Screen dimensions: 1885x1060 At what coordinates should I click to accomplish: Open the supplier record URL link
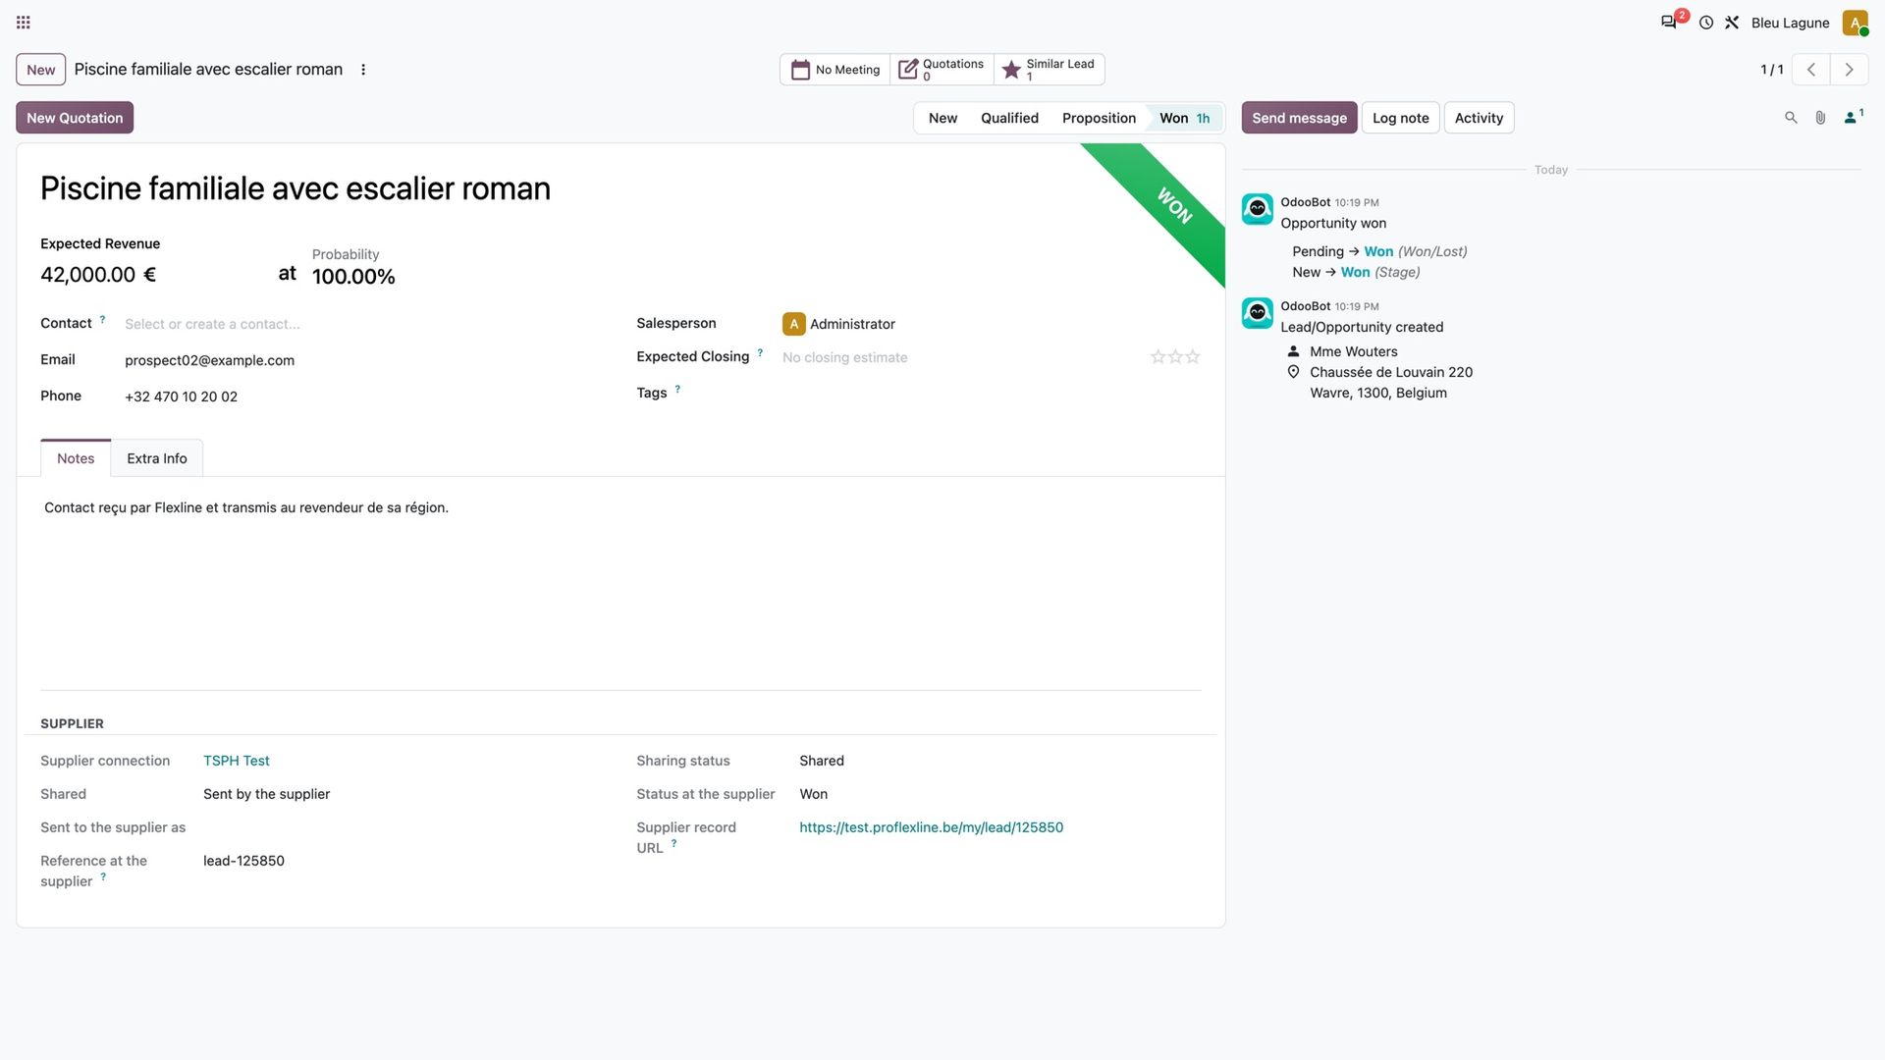pos(931,827)
